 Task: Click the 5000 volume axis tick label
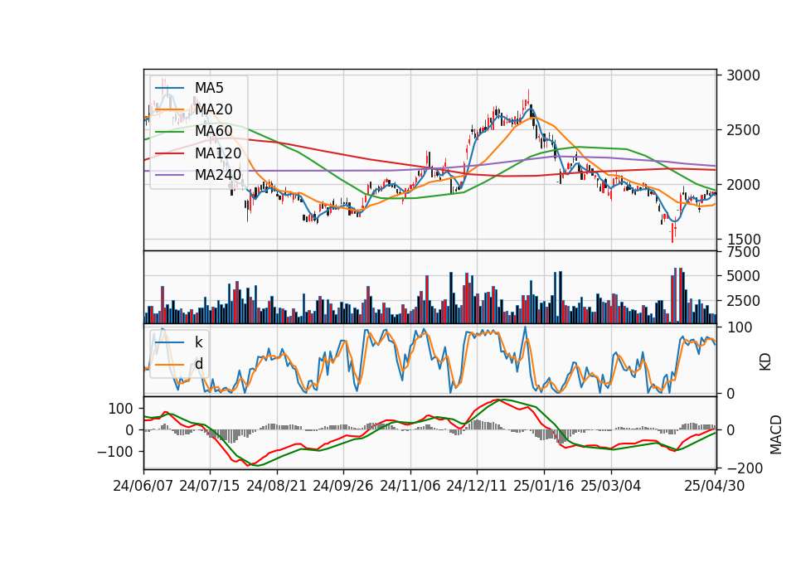click(743, 277)
